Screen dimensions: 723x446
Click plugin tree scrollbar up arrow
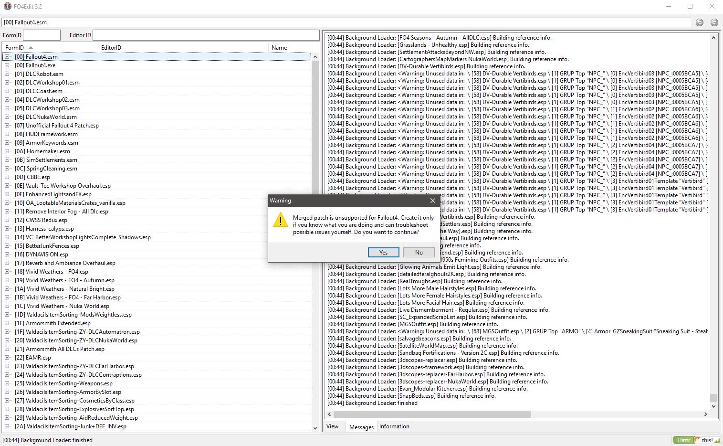(315, 57)
